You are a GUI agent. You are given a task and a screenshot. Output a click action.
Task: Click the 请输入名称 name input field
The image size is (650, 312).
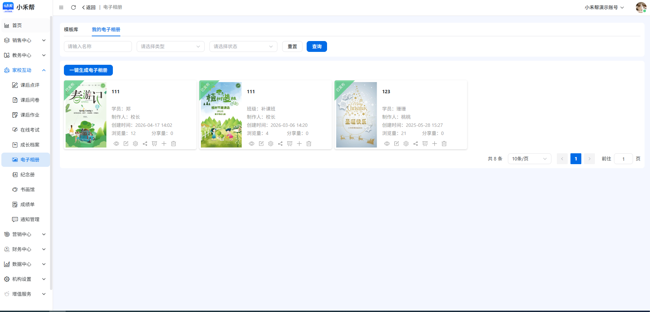point(98,46)
